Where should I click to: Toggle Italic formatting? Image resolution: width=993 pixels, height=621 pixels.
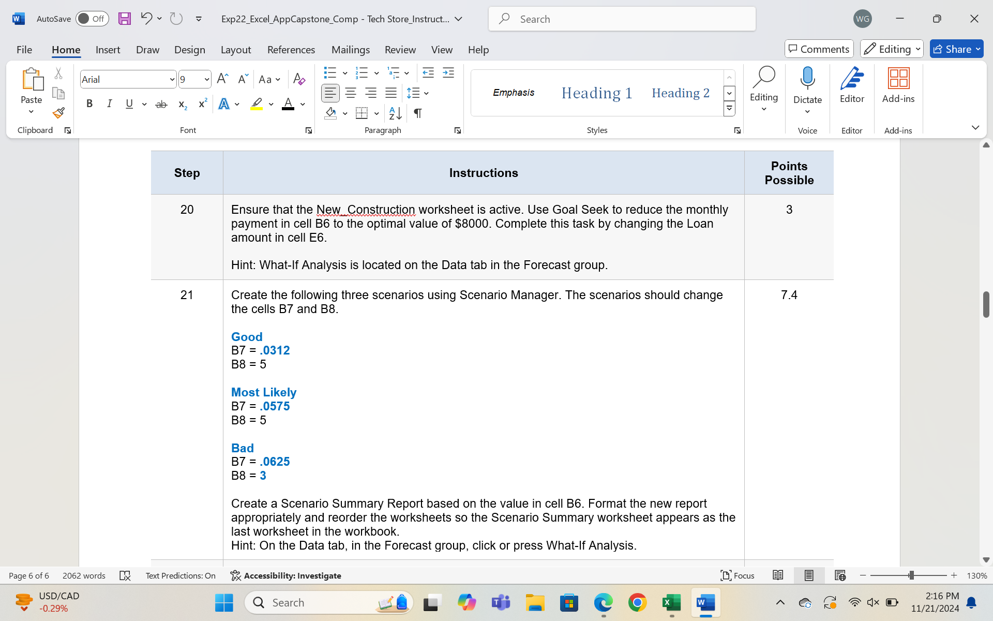109,104
